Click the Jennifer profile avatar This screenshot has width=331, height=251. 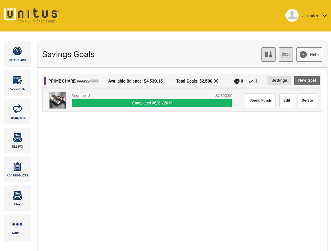tap(292, 15)
